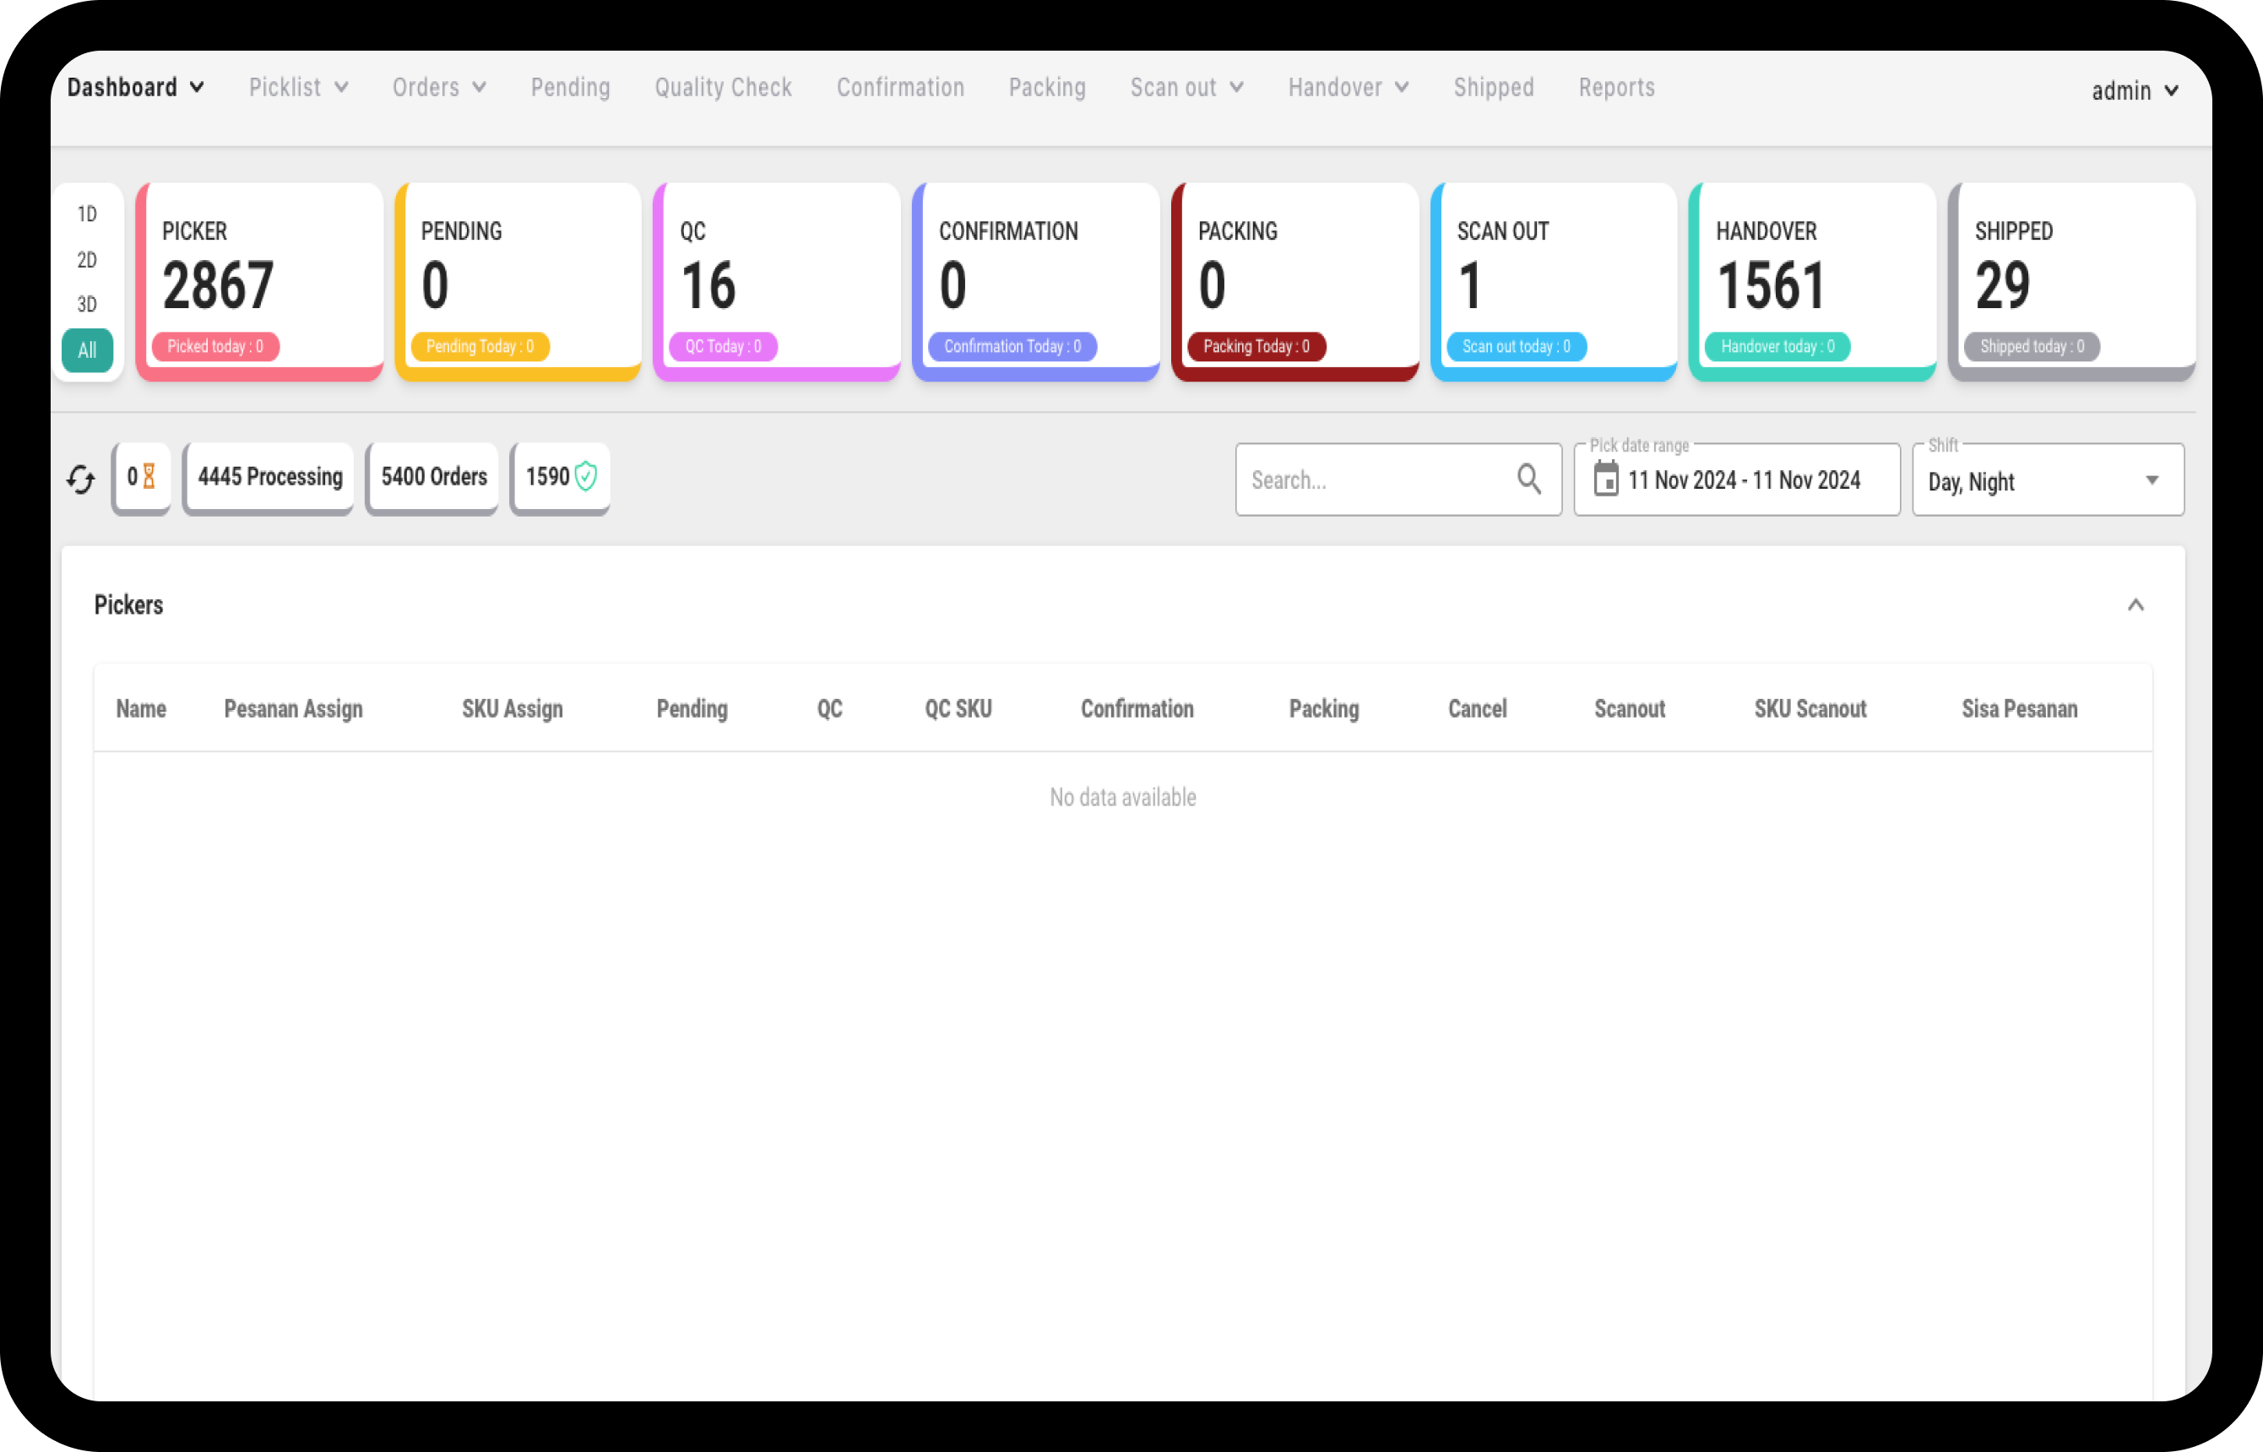Click the No data available message

[x=1123, y=798]
